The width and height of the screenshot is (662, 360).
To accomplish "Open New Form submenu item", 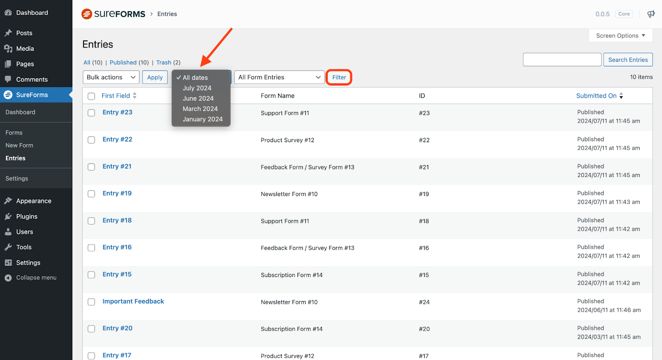I will point(19,145).
